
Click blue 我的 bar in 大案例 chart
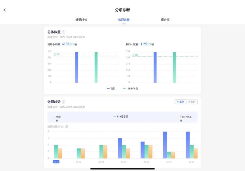click(155, 67)
